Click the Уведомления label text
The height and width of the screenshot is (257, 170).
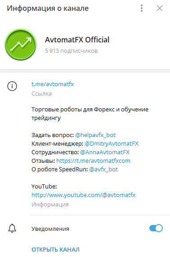(50, 229)
